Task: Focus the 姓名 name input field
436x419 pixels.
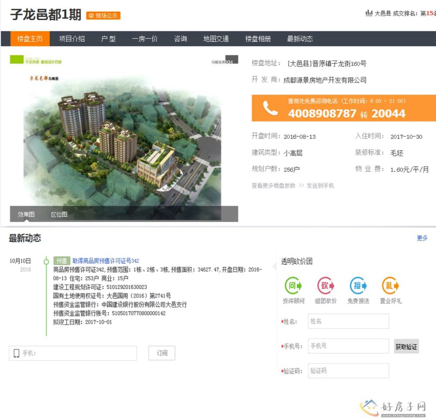Action: 348,321
